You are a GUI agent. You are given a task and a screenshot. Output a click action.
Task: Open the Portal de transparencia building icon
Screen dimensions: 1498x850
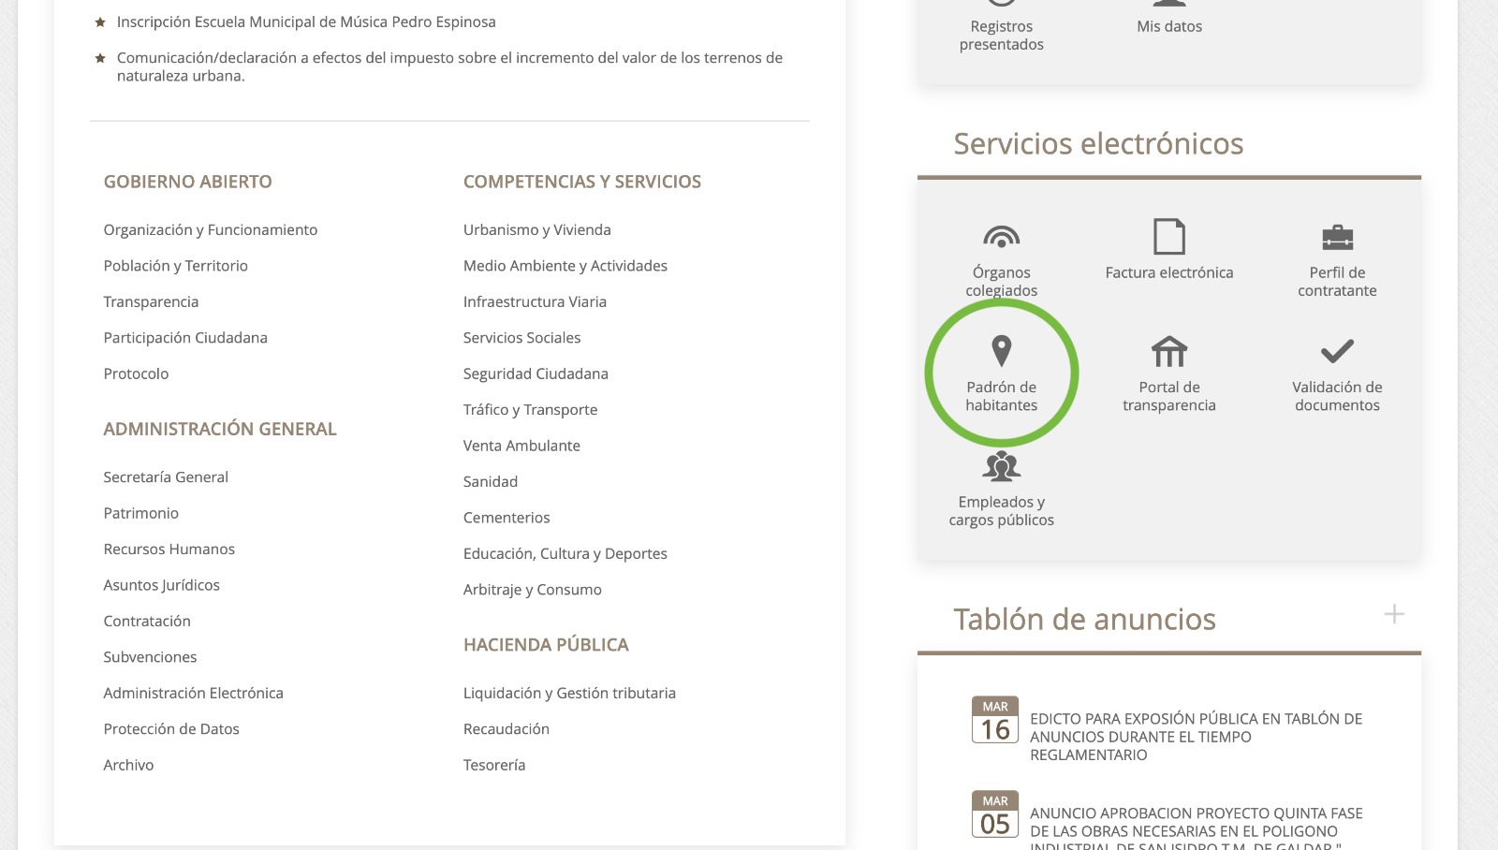tap(1169, 351)
